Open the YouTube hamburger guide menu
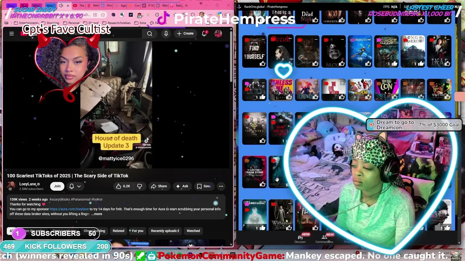465x261 pixels. click(12, 33)
